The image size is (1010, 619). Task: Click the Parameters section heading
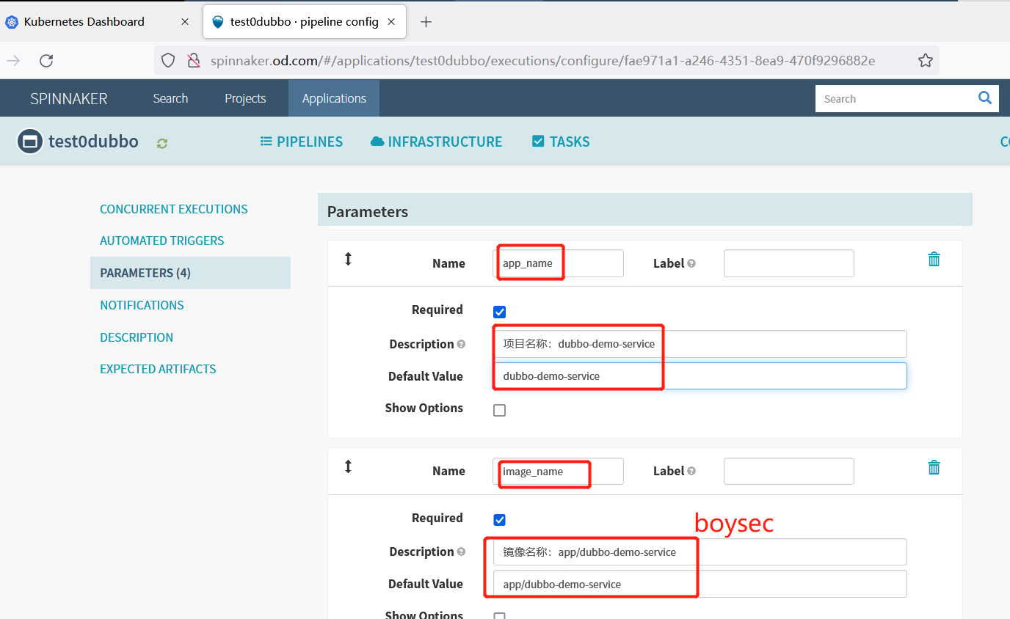point(368,212)
